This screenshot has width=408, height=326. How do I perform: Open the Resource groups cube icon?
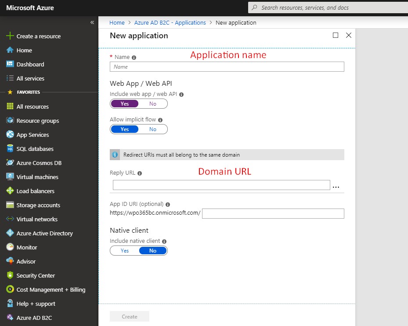tap(10, 120)
